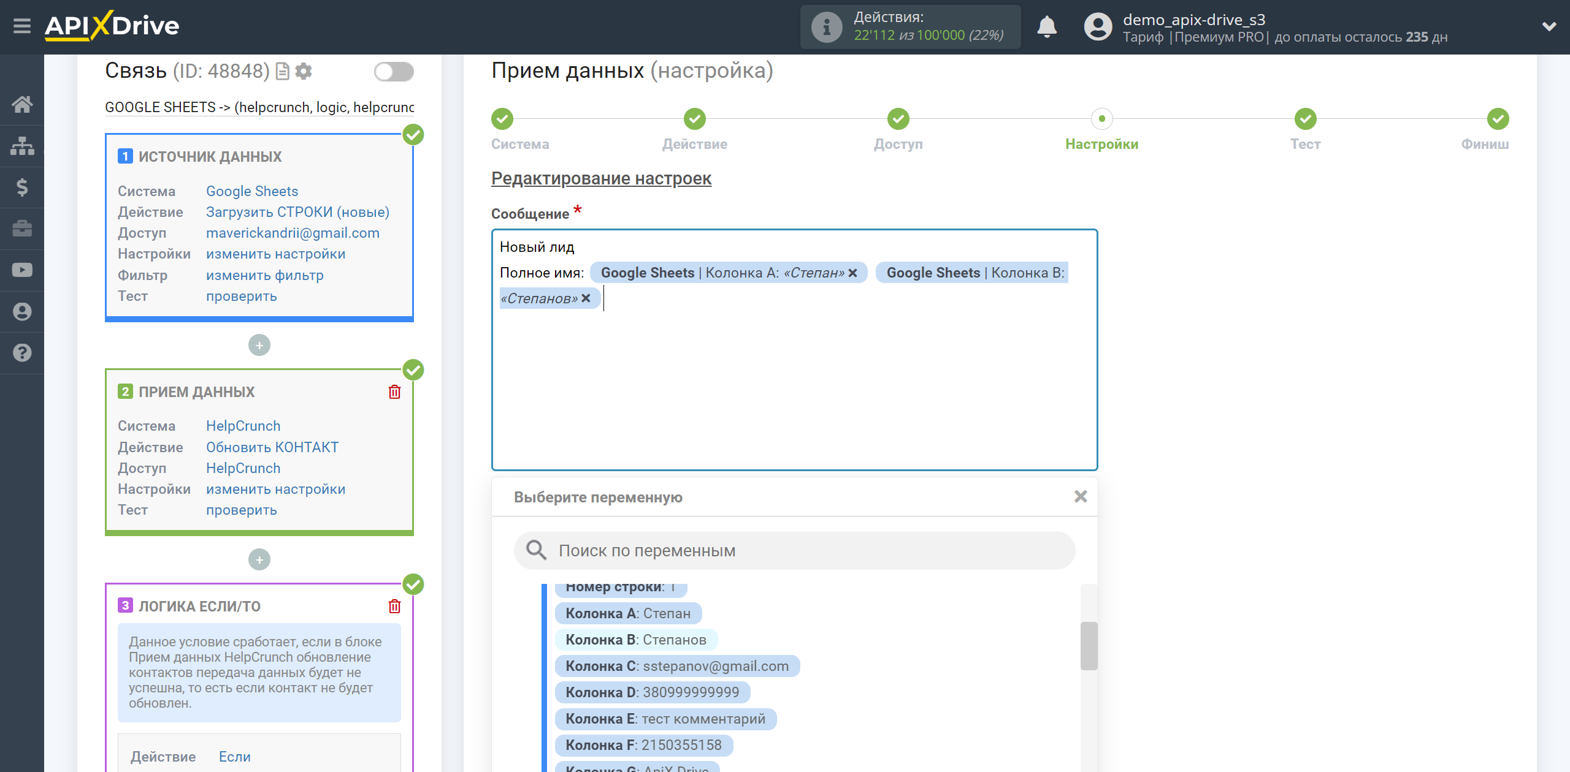Select variable Колонка B: Степанов

pyautogui.click(x=636, y=640)
